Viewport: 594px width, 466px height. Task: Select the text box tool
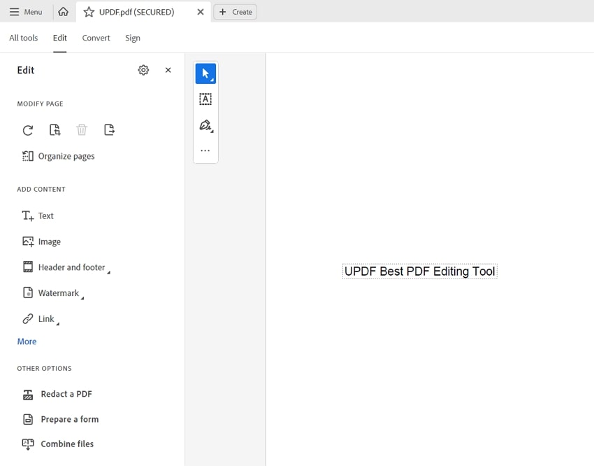(x=205, y=99)
